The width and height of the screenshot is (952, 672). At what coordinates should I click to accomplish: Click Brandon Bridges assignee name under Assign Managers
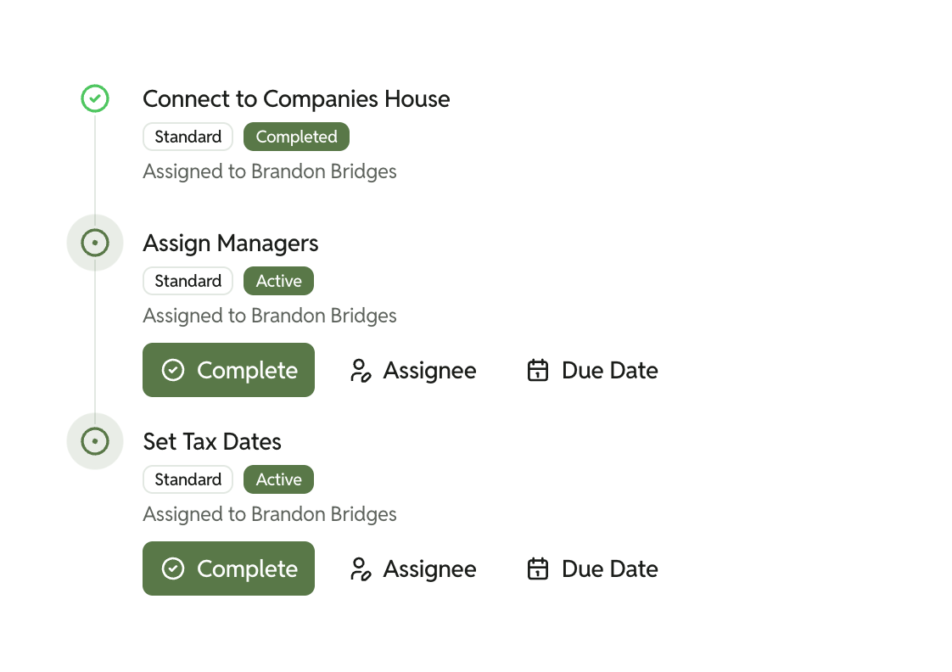tap(324, 315)
